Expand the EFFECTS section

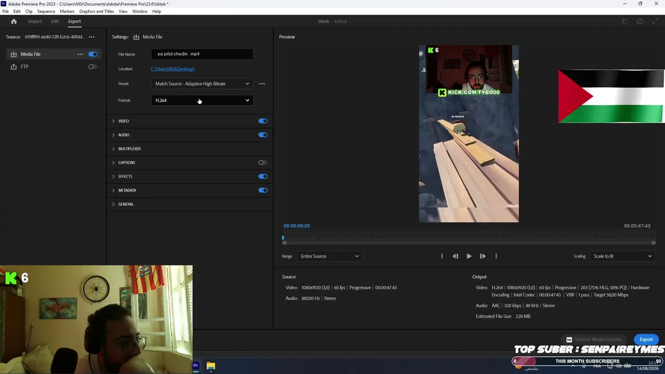click(113, 177)
